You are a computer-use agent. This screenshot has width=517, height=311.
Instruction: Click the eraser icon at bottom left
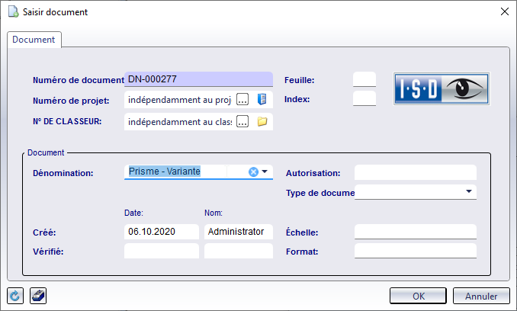[x=37, y=296]
